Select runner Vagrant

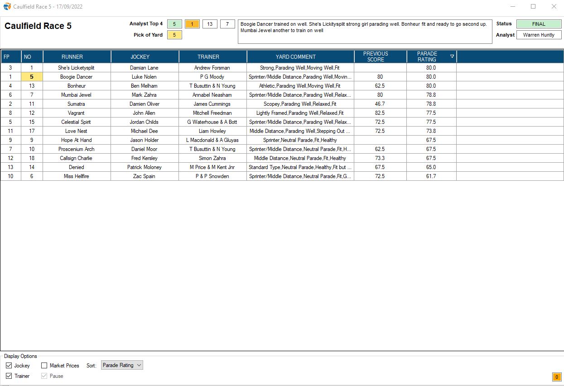point(77,113)
